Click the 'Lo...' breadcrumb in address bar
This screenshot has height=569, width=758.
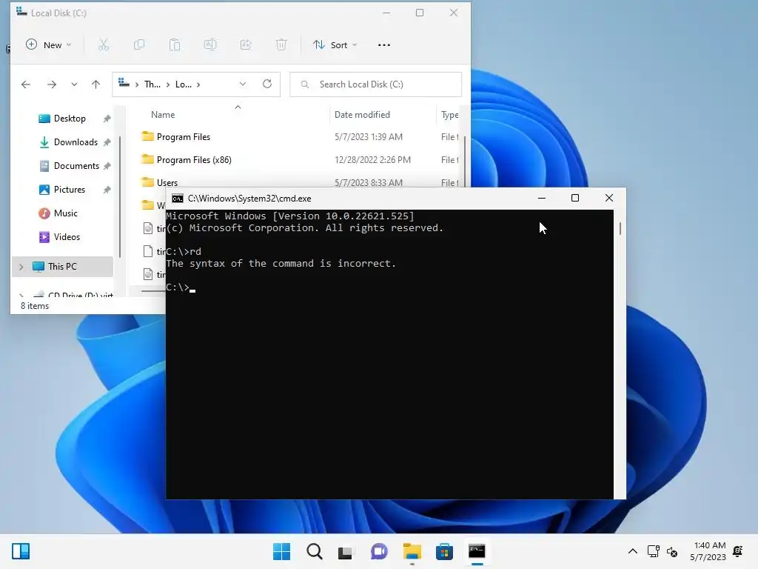pyautogui.click(x=184, y=84)
